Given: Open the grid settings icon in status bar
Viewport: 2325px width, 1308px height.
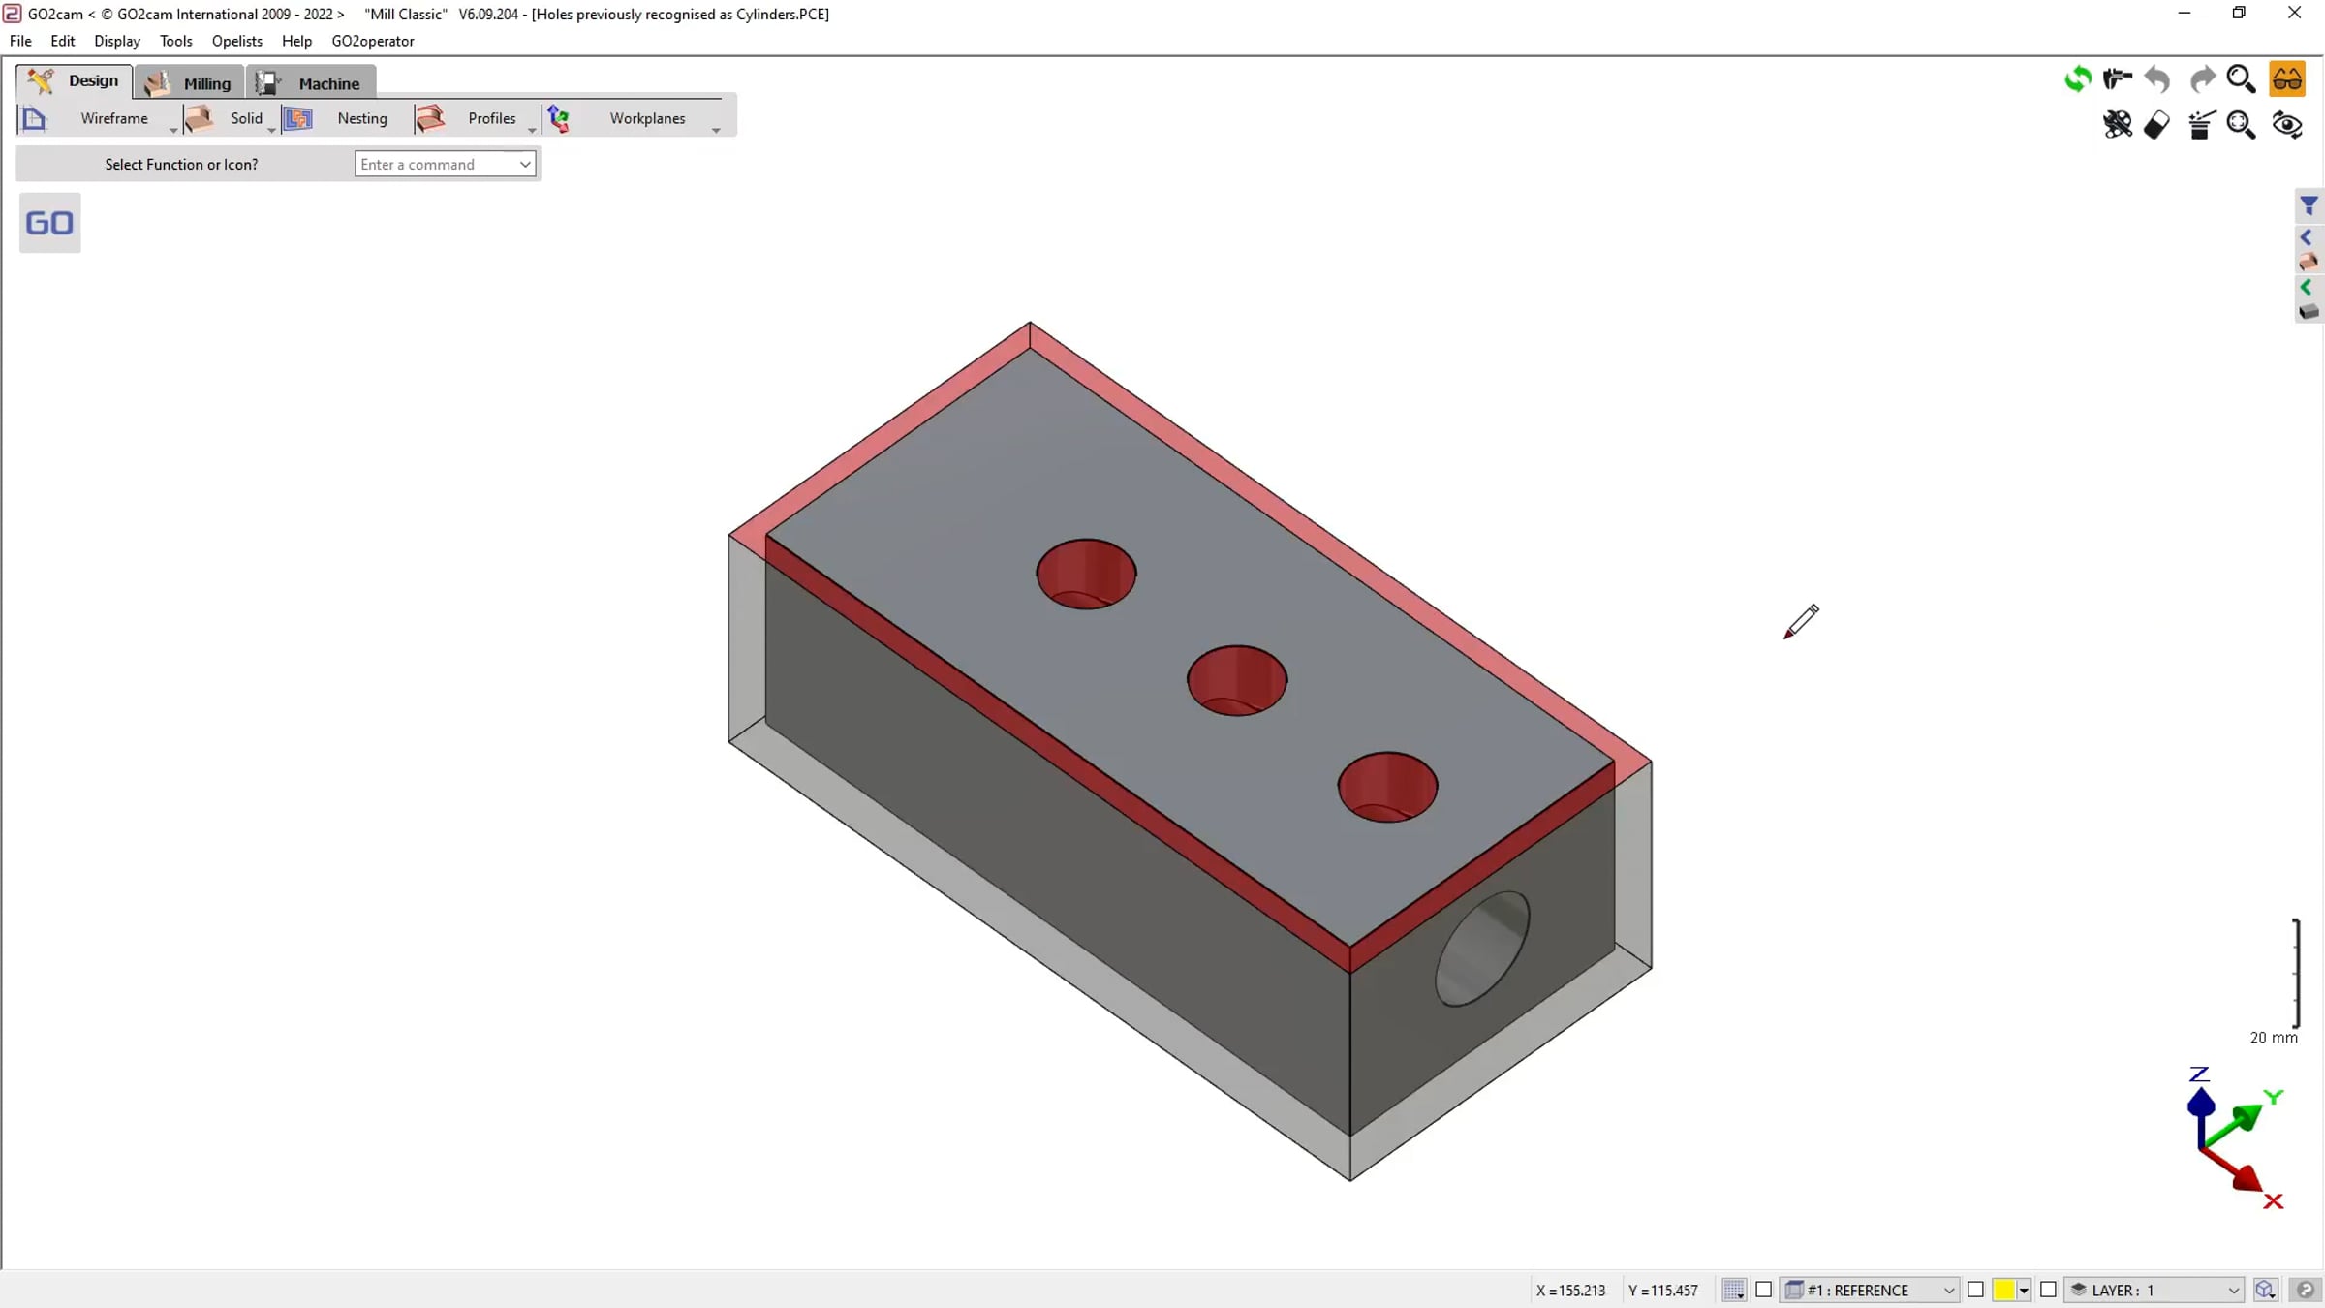Looking at the screenshot, I should click(1734, 1290).
